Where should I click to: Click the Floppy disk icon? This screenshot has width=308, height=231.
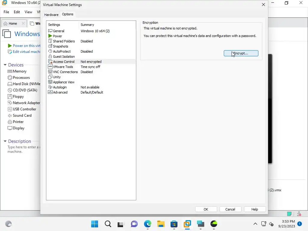click(x=10, y=97)
